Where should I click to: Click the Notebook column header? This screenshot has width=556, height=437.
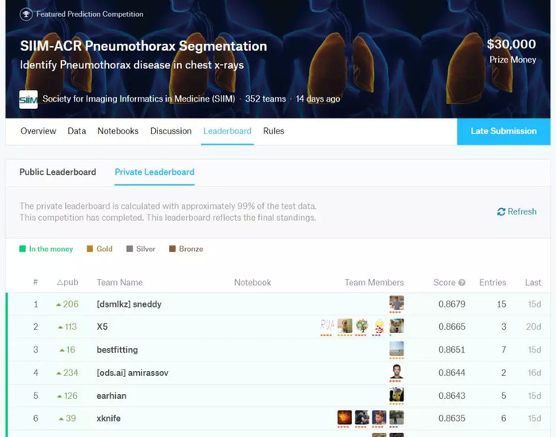(253, 283)
